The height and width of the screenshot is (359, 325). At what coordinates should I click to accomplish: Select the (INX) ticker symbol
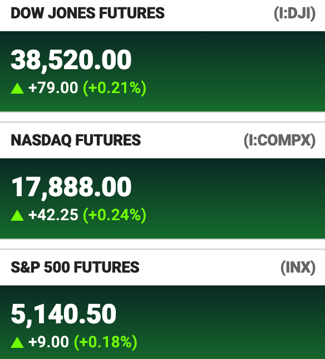(x=298, y=268)
